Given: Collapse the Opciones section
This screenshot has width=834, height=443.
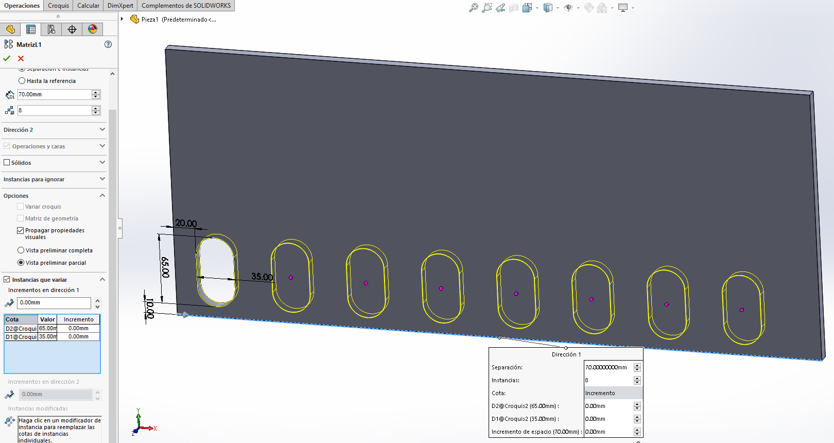Looking at the screenshot, I should [102, 195].
